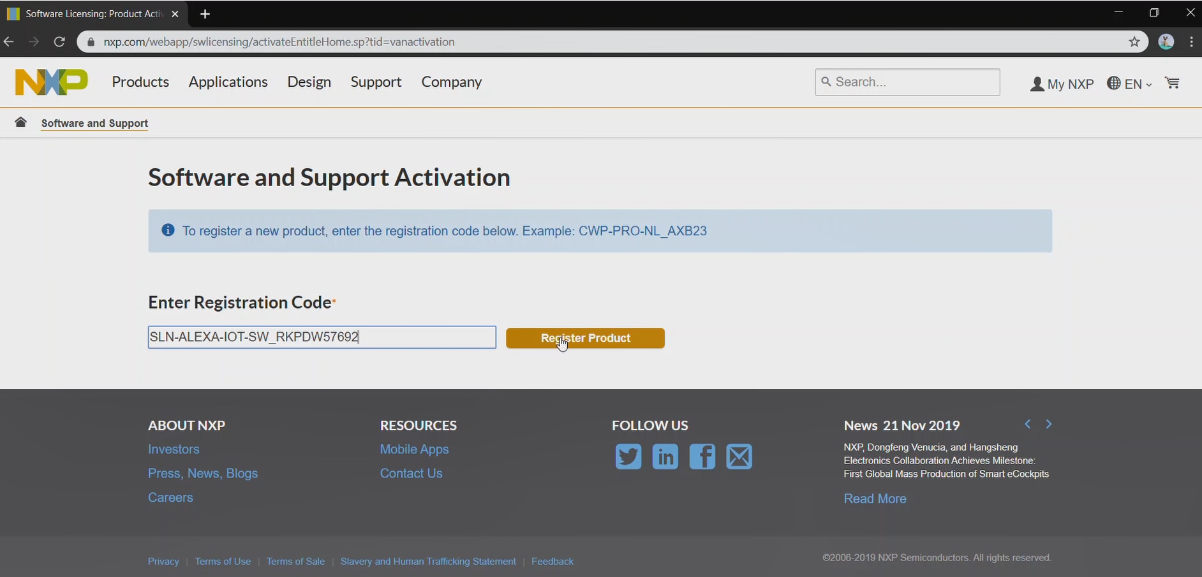The image size is (1202, 577).
Task: Show previous news item
Action: point(1027,425)
